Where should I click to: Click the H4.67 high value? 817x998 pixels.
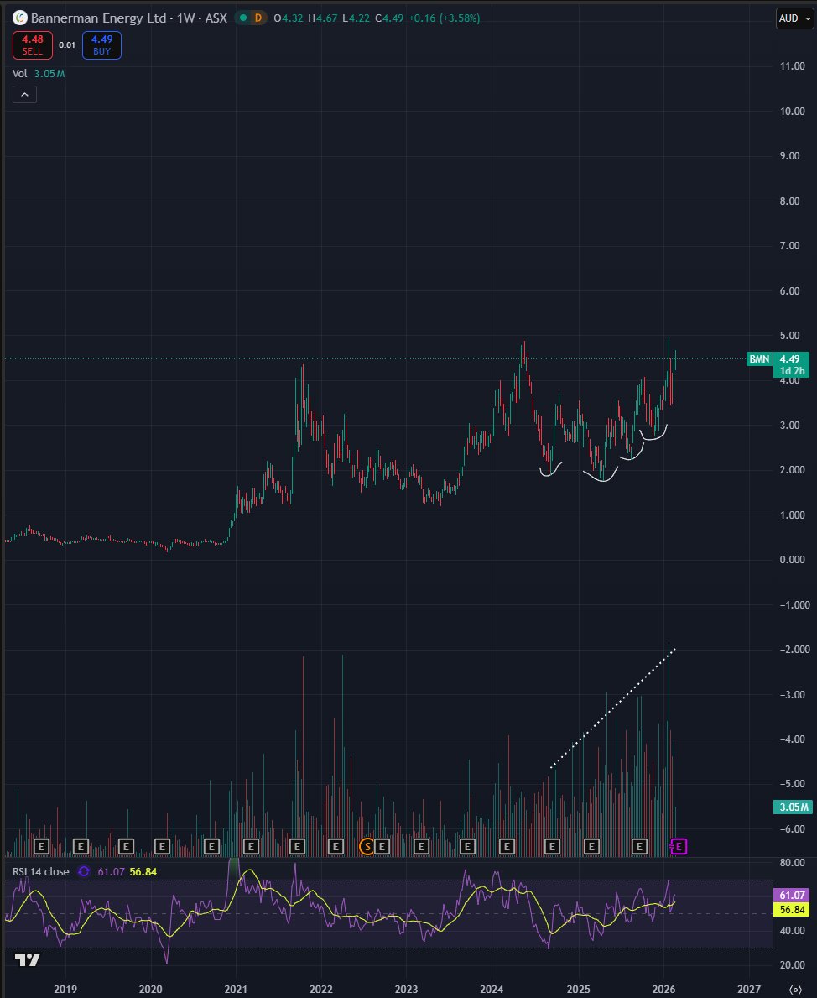pyautogui.click(x=323, y=18)
